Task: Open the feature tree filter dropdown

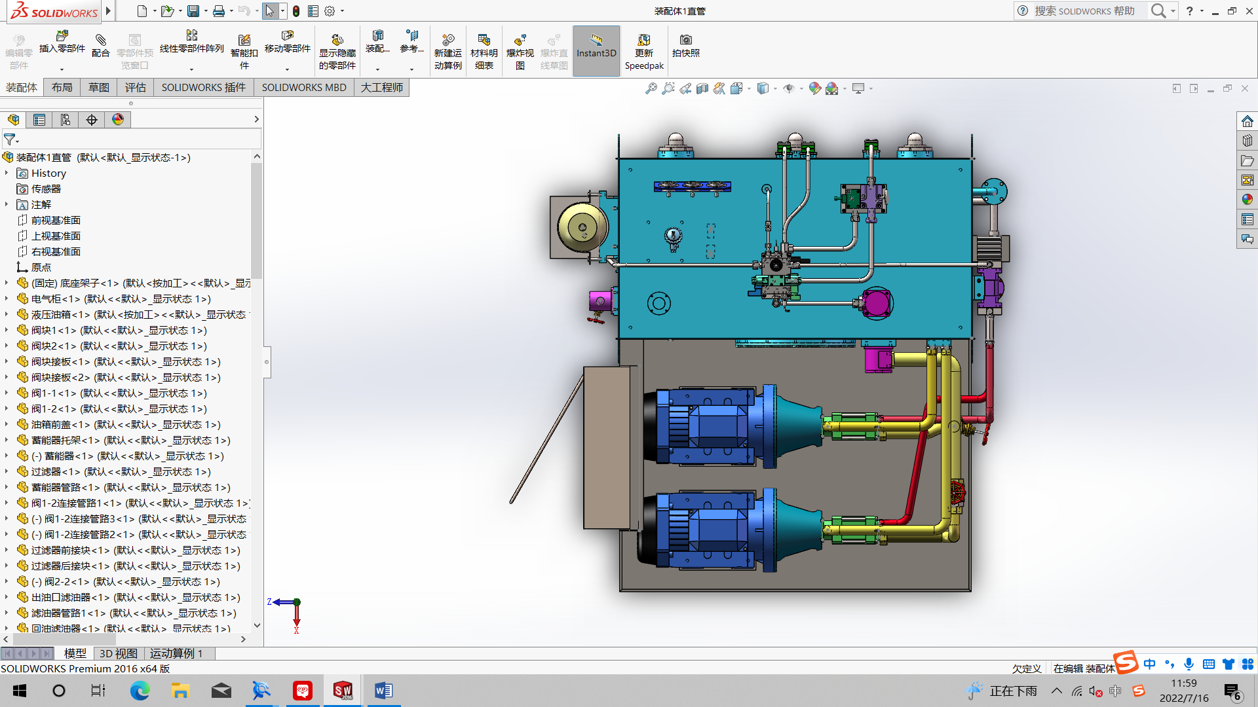Action: pyautogui.click(x=11, y=140)
